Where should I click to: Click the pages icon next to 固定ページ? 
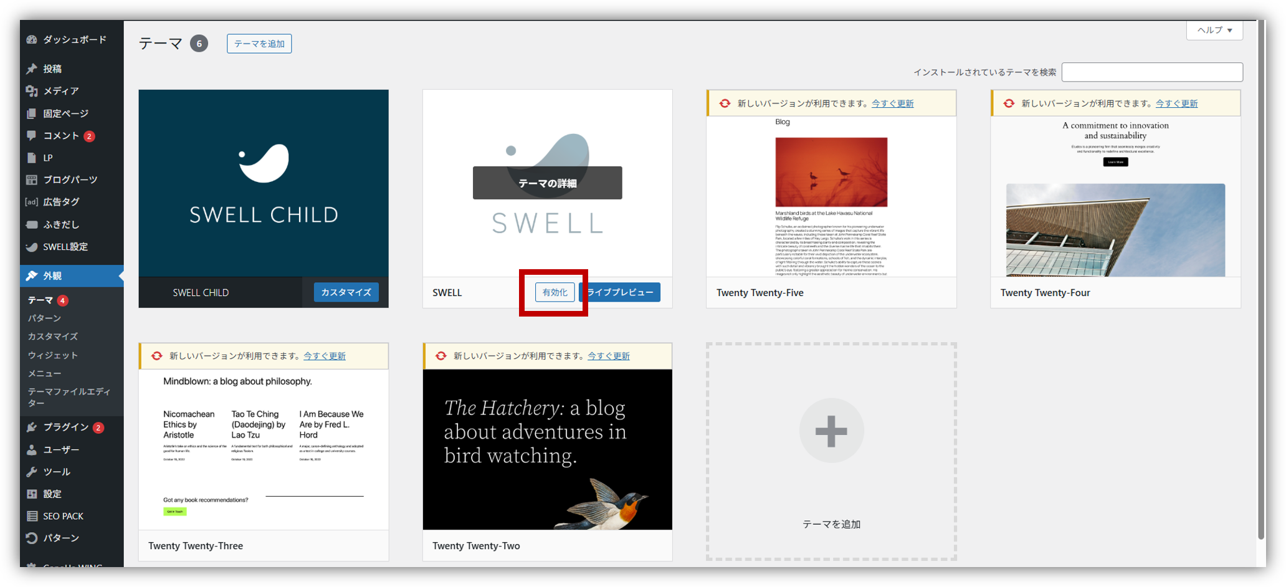tap(32, 113)
